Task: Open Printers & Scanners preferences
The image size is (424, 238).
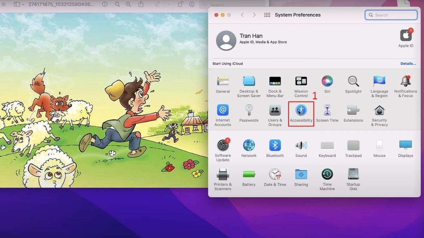Action: coord(223,180)
